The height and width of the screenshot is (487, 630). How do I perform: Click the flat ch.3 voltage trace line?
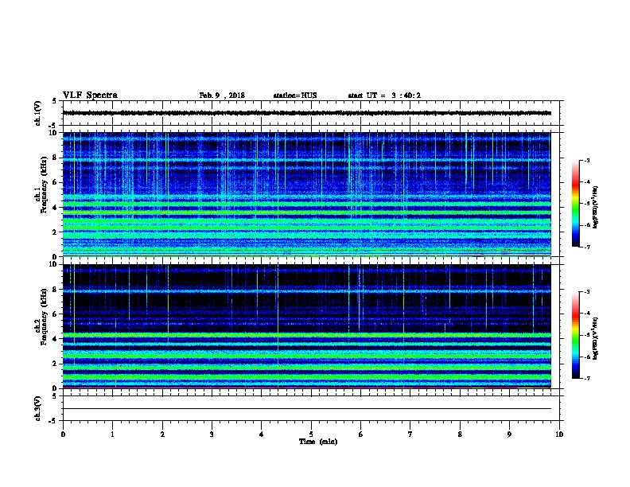click(x=307, y=409)
